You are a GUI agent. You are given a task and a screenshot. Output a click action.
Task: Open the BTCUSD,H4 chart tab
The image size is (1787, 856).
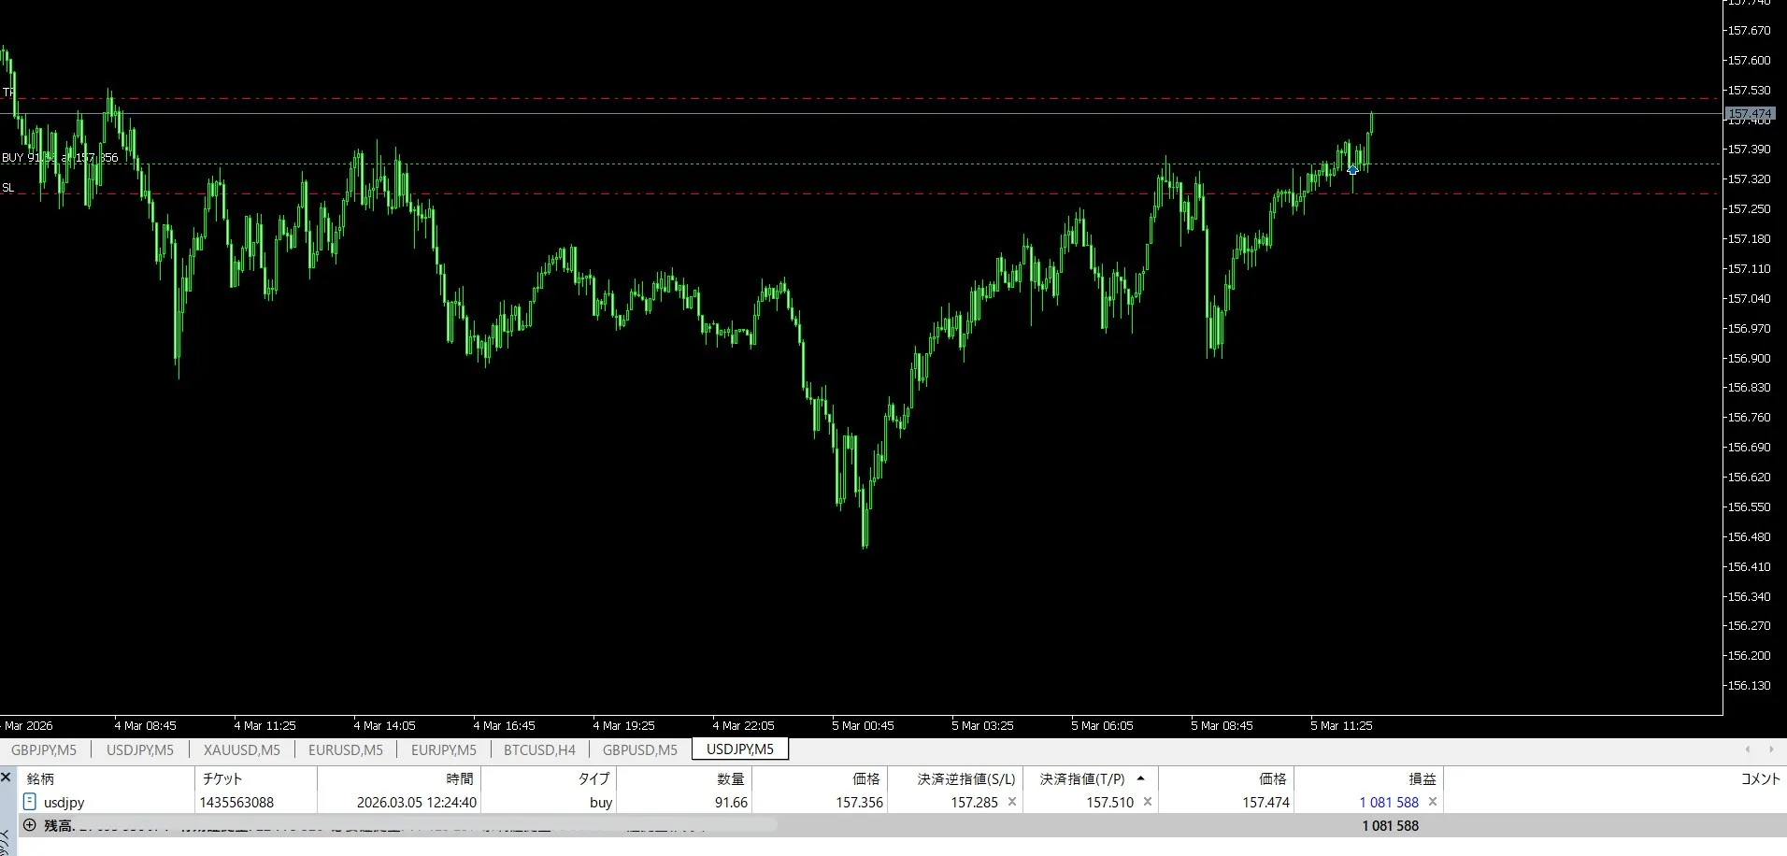(x=539, y=749)
